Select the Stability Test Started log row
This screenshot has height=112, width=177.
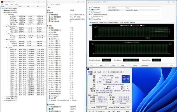pyautogui.click(x=133, y=10)
